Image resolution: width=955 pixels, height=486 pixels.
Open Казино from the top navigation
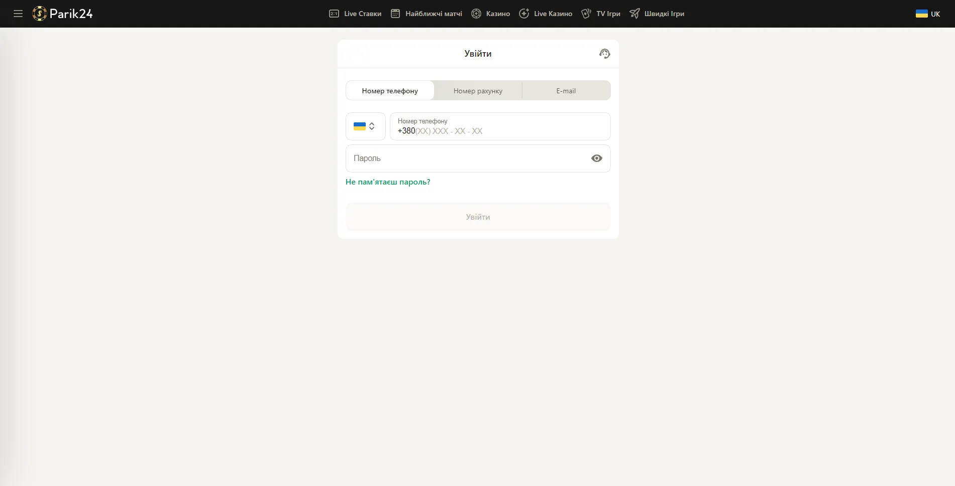pos(498,14)
